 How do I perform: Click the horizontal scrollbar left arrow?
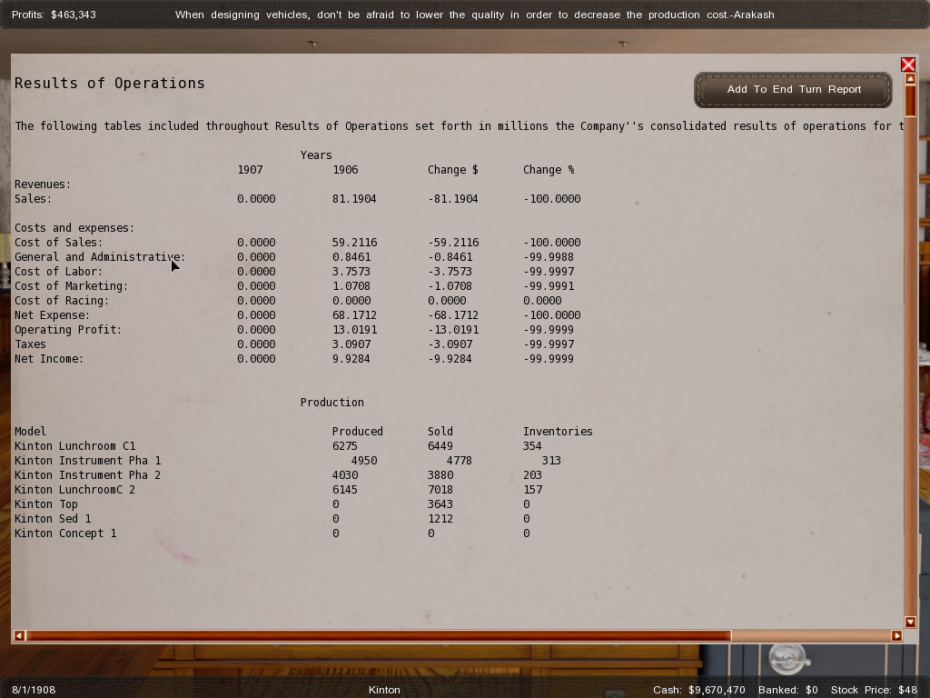(x=19, y=635)
